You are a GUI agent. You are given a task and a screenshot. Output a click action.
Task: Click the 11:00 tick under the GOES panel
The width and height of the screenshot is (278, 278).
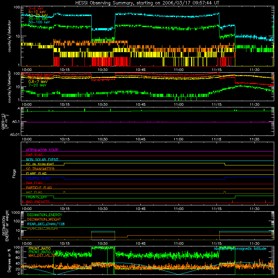click(179, 139)
